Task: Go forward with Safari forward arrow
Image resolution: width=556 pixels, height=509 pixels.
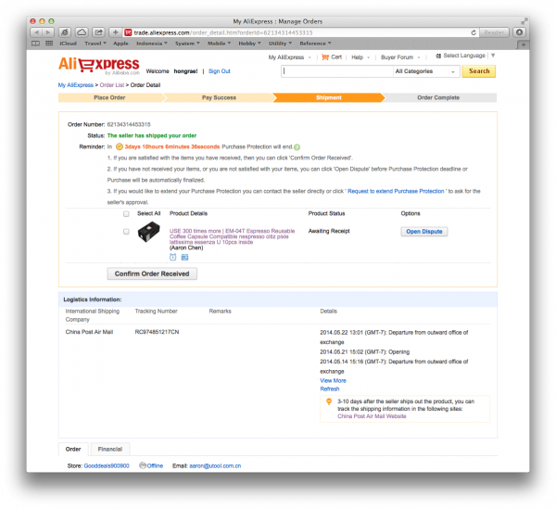Action: 48,32
